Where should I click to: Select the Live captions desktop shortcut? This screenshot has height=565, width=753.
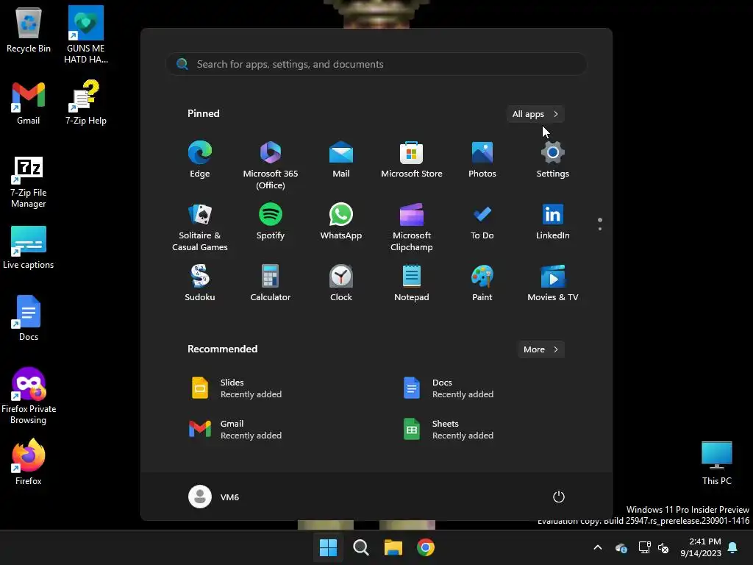29,247
